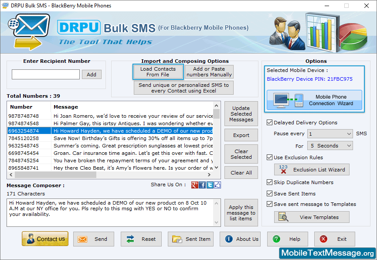Disable Save sent message to Templates
377x260 pixels.
[x=269, y=204]
